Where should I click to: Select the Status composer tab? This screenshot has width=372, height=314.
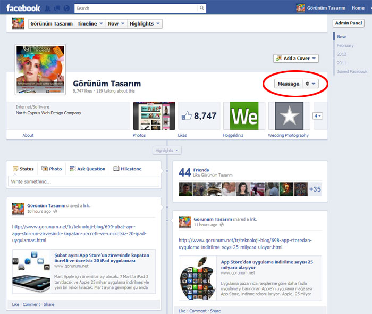[23, 169]
